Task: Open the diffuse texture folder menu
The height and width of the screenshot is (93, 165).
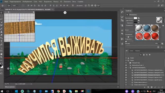Action: point(139,18)
